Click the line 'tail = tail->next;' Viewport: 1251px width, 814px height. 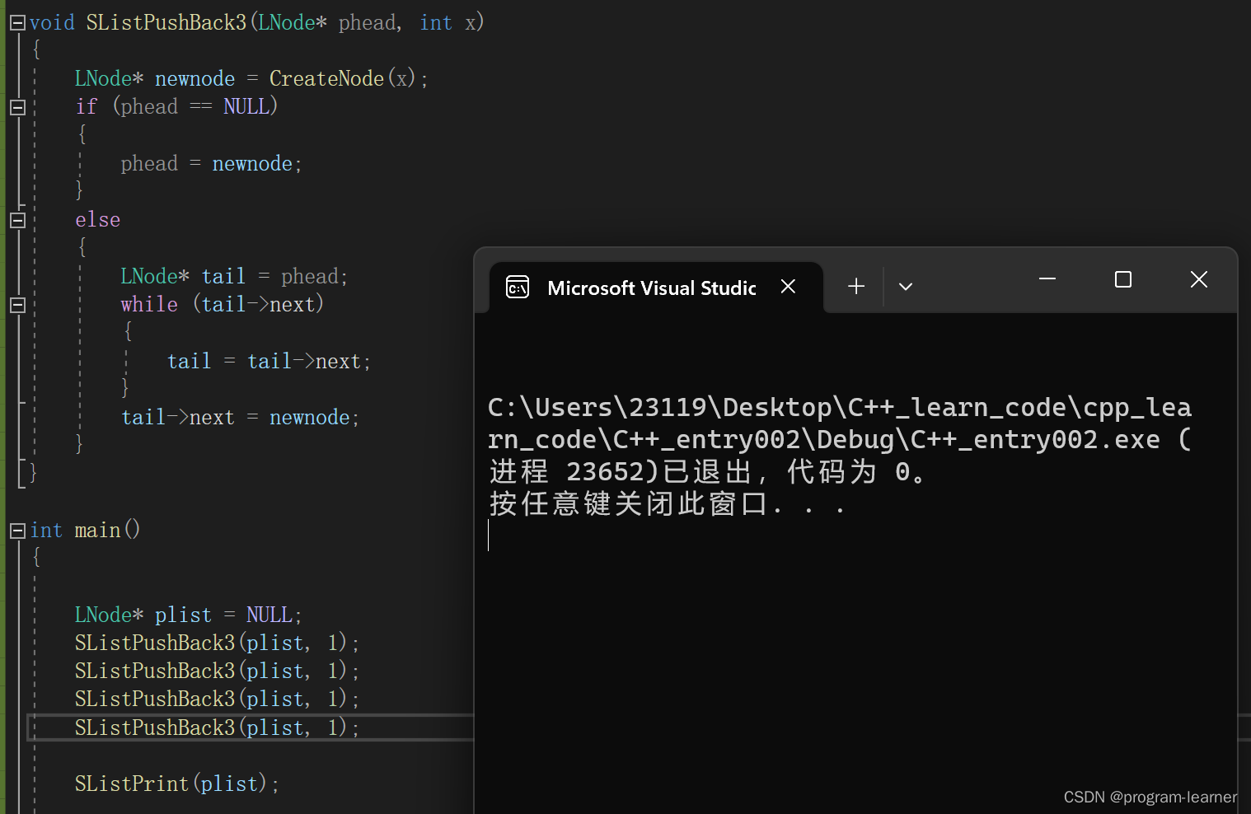tap(269, 361)
